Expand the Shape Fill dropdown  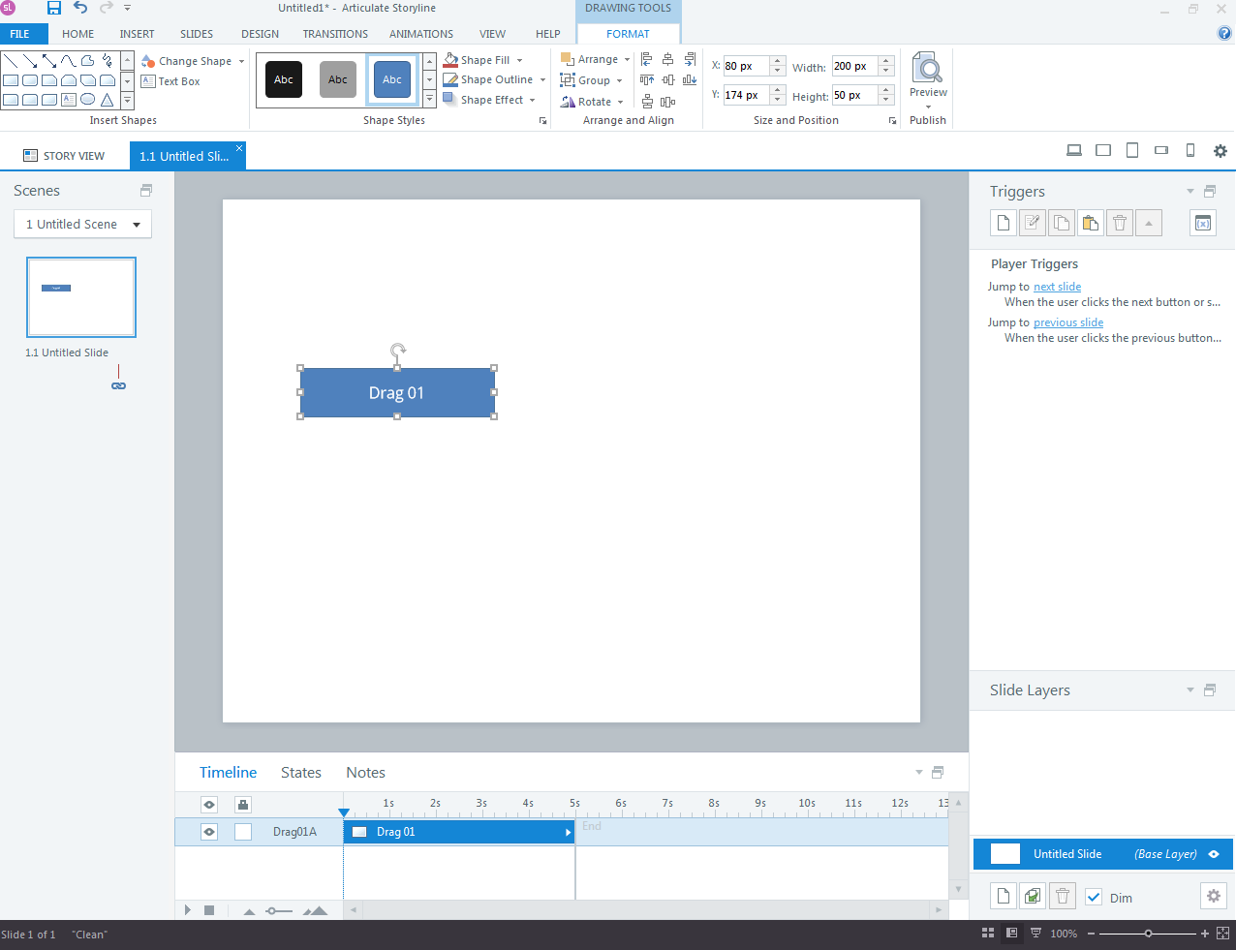pos(519,60)
